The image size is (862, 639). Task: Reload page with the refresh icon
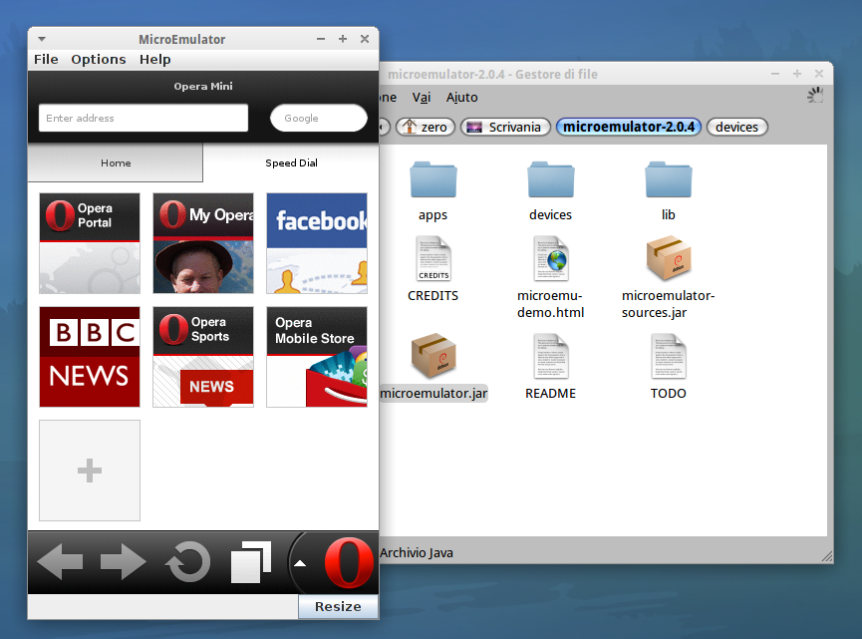point(188,561)
